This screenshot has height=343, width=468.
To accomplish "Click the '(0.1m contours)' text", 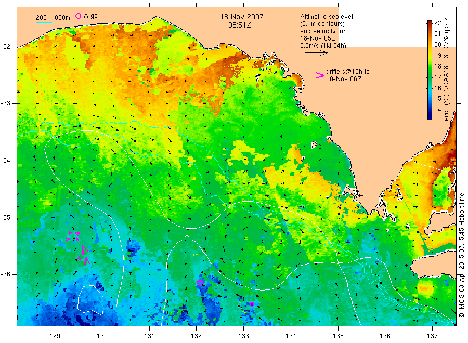I will pyautogui.click(x=322, y=24).
